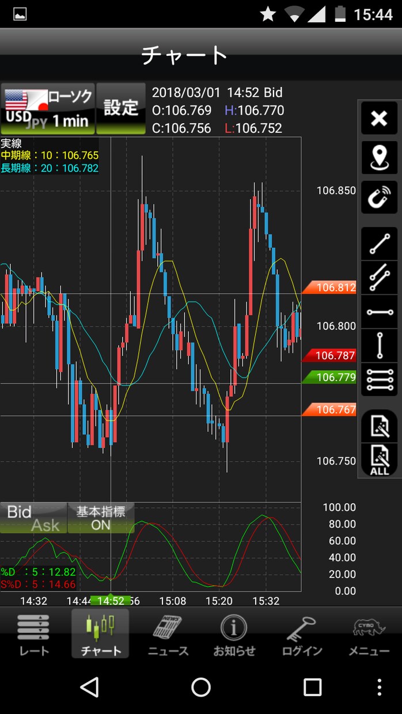Screen dimensions: 402x714
Task: Toggle the magnet snap tool
Action: 380,198
